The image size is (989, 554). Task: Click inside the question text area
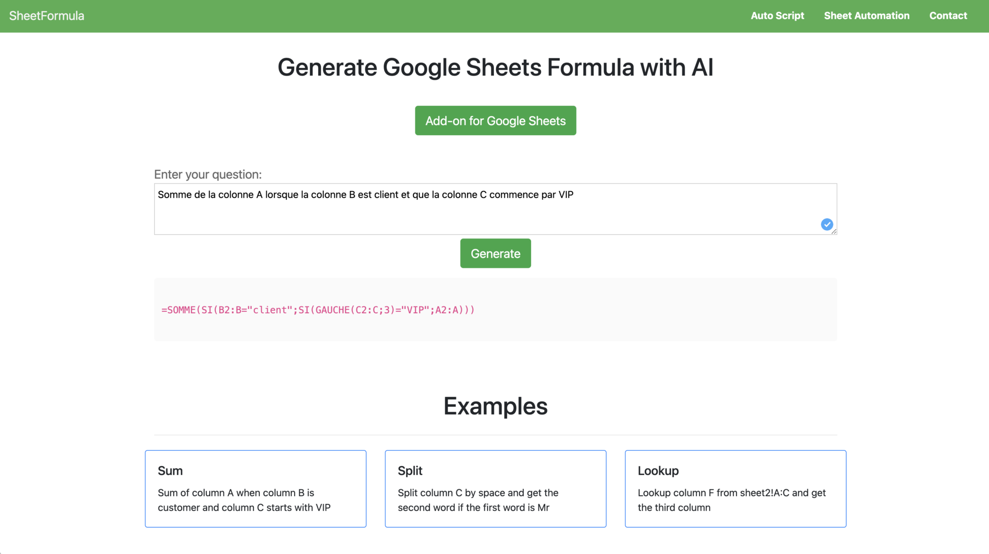point(495,208)
